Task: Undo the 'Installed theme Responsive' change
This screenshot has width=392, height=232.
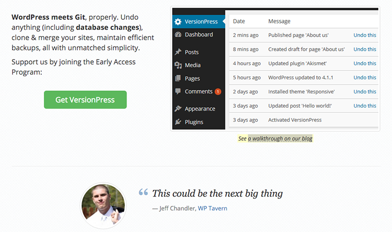Action: 364,91
